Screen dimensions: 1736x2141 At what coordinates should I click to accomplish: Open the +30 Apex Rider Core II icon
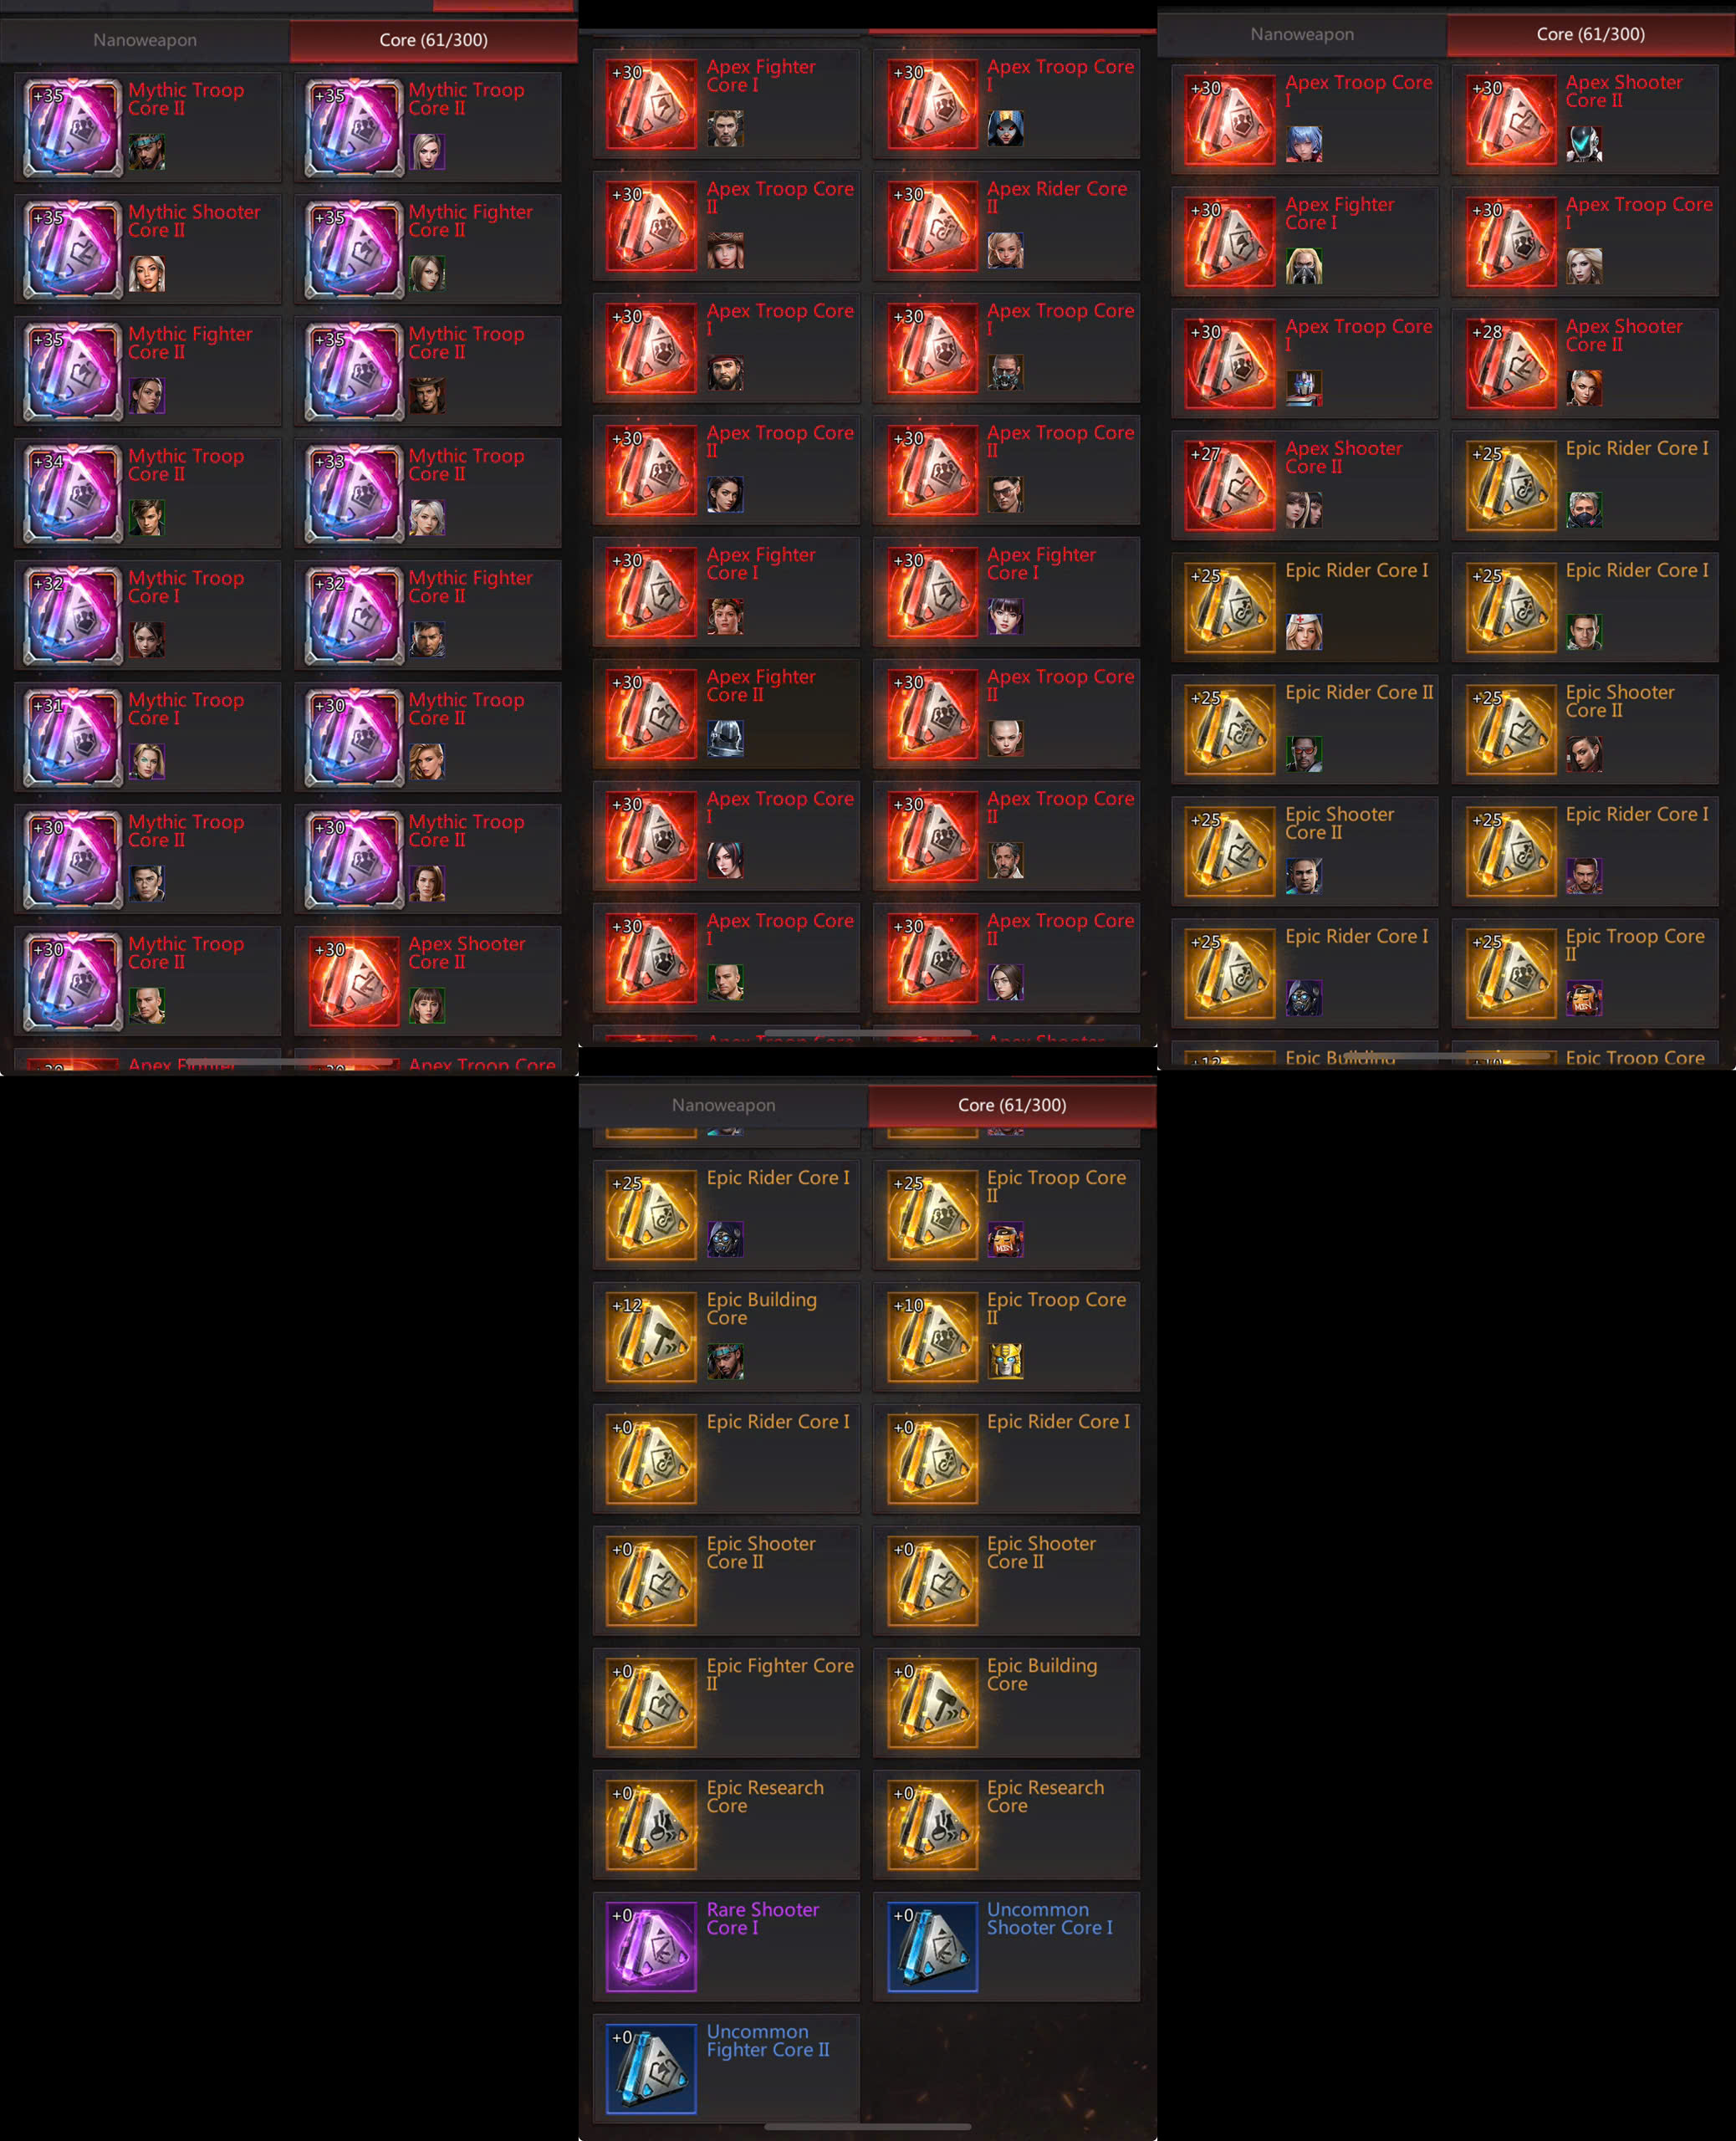[x=932, y=225]
